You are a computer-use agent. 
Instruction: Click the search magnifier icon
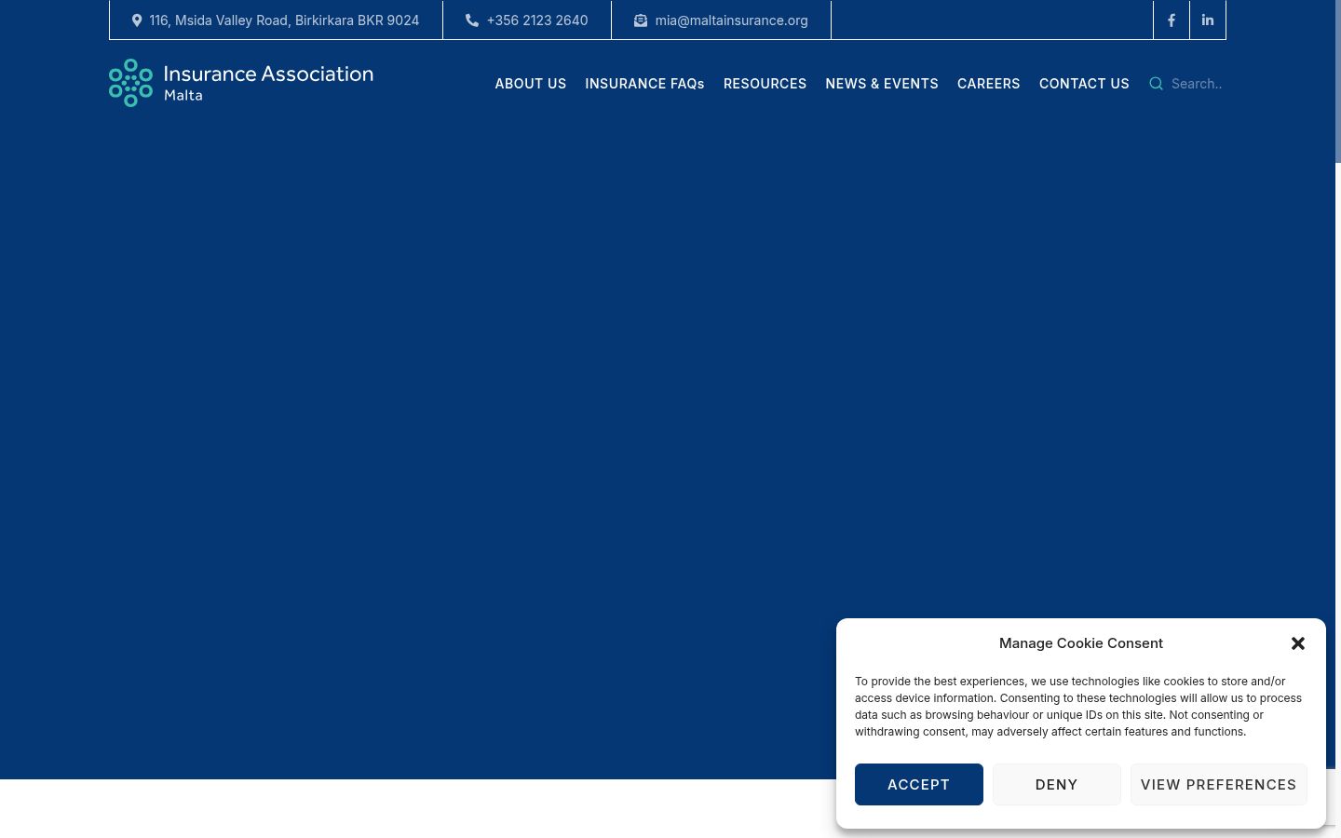click(x=1157, y=84)
